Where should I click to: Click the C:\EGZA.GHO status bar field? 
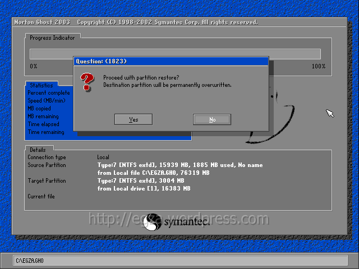point(180,261)
